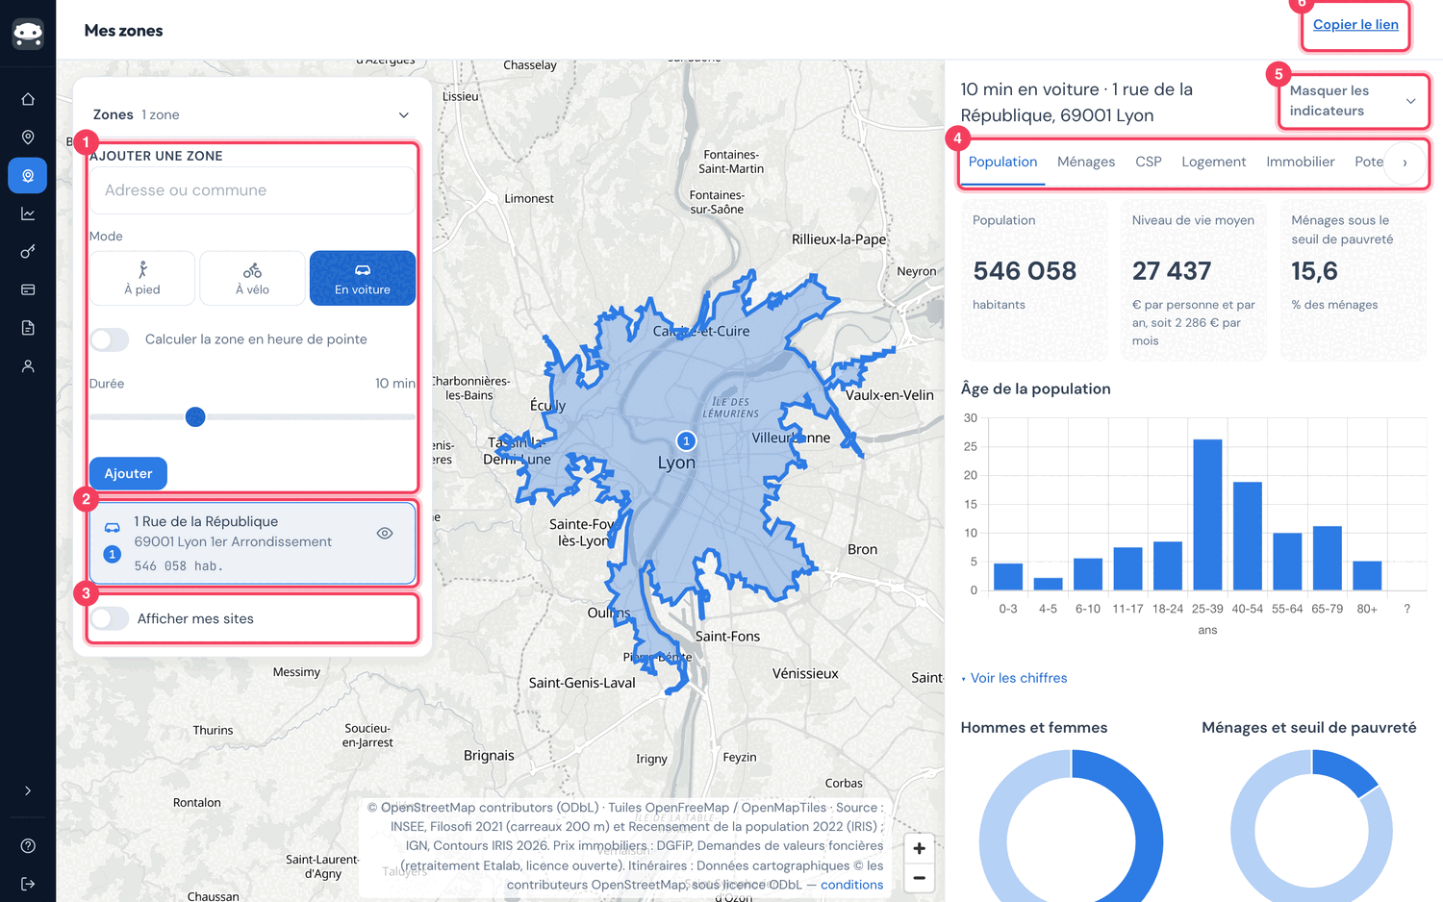Select the À vélo cycling mode

252,278
